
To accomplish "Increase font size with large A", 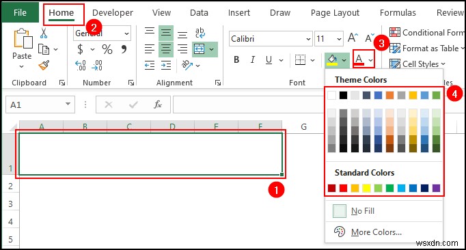I will 353,38.
